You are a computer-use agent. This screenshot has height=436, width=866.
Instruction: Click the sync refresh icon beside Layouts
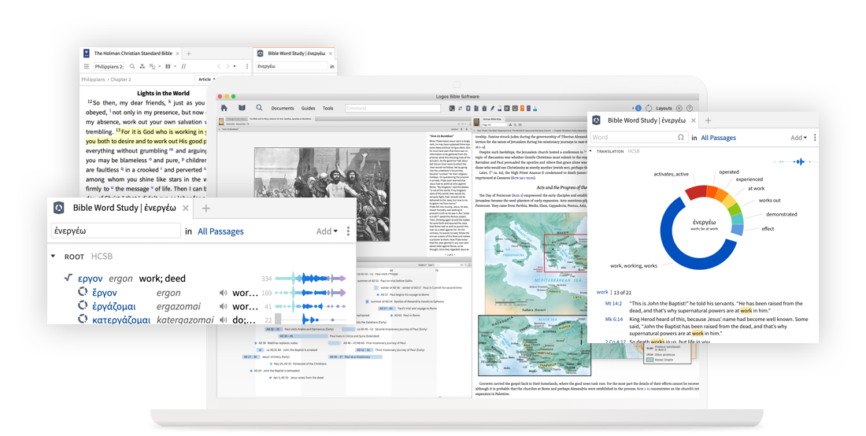coord(649,108)
